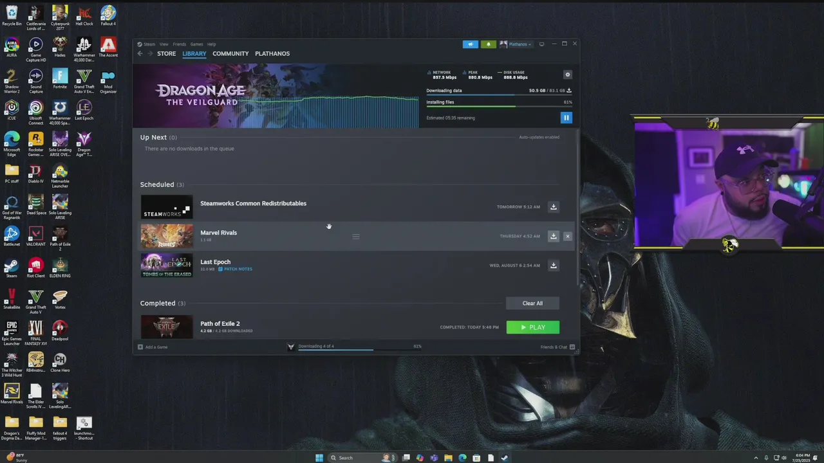The image size is (824, 463).
Task: Select the Mod Organizer desktop icon
Action: tap(108, 81)
